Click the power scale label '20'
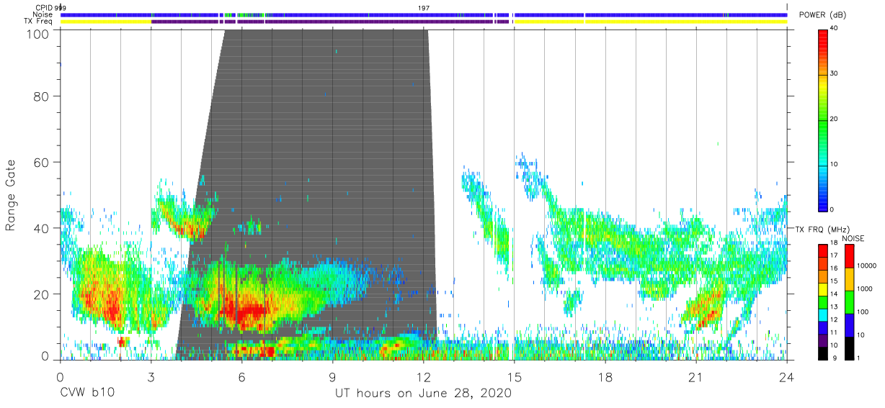The width and height of the screenshot is (885, 408). pyautogui.click(x=835, y=119)
